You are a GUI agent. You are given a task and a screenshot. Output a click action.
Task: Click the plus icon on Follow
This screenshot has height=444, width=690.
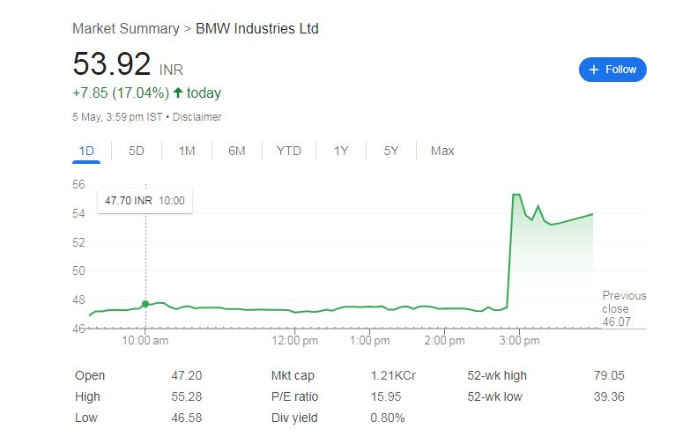pyautogui.click(x=594, y=70)
